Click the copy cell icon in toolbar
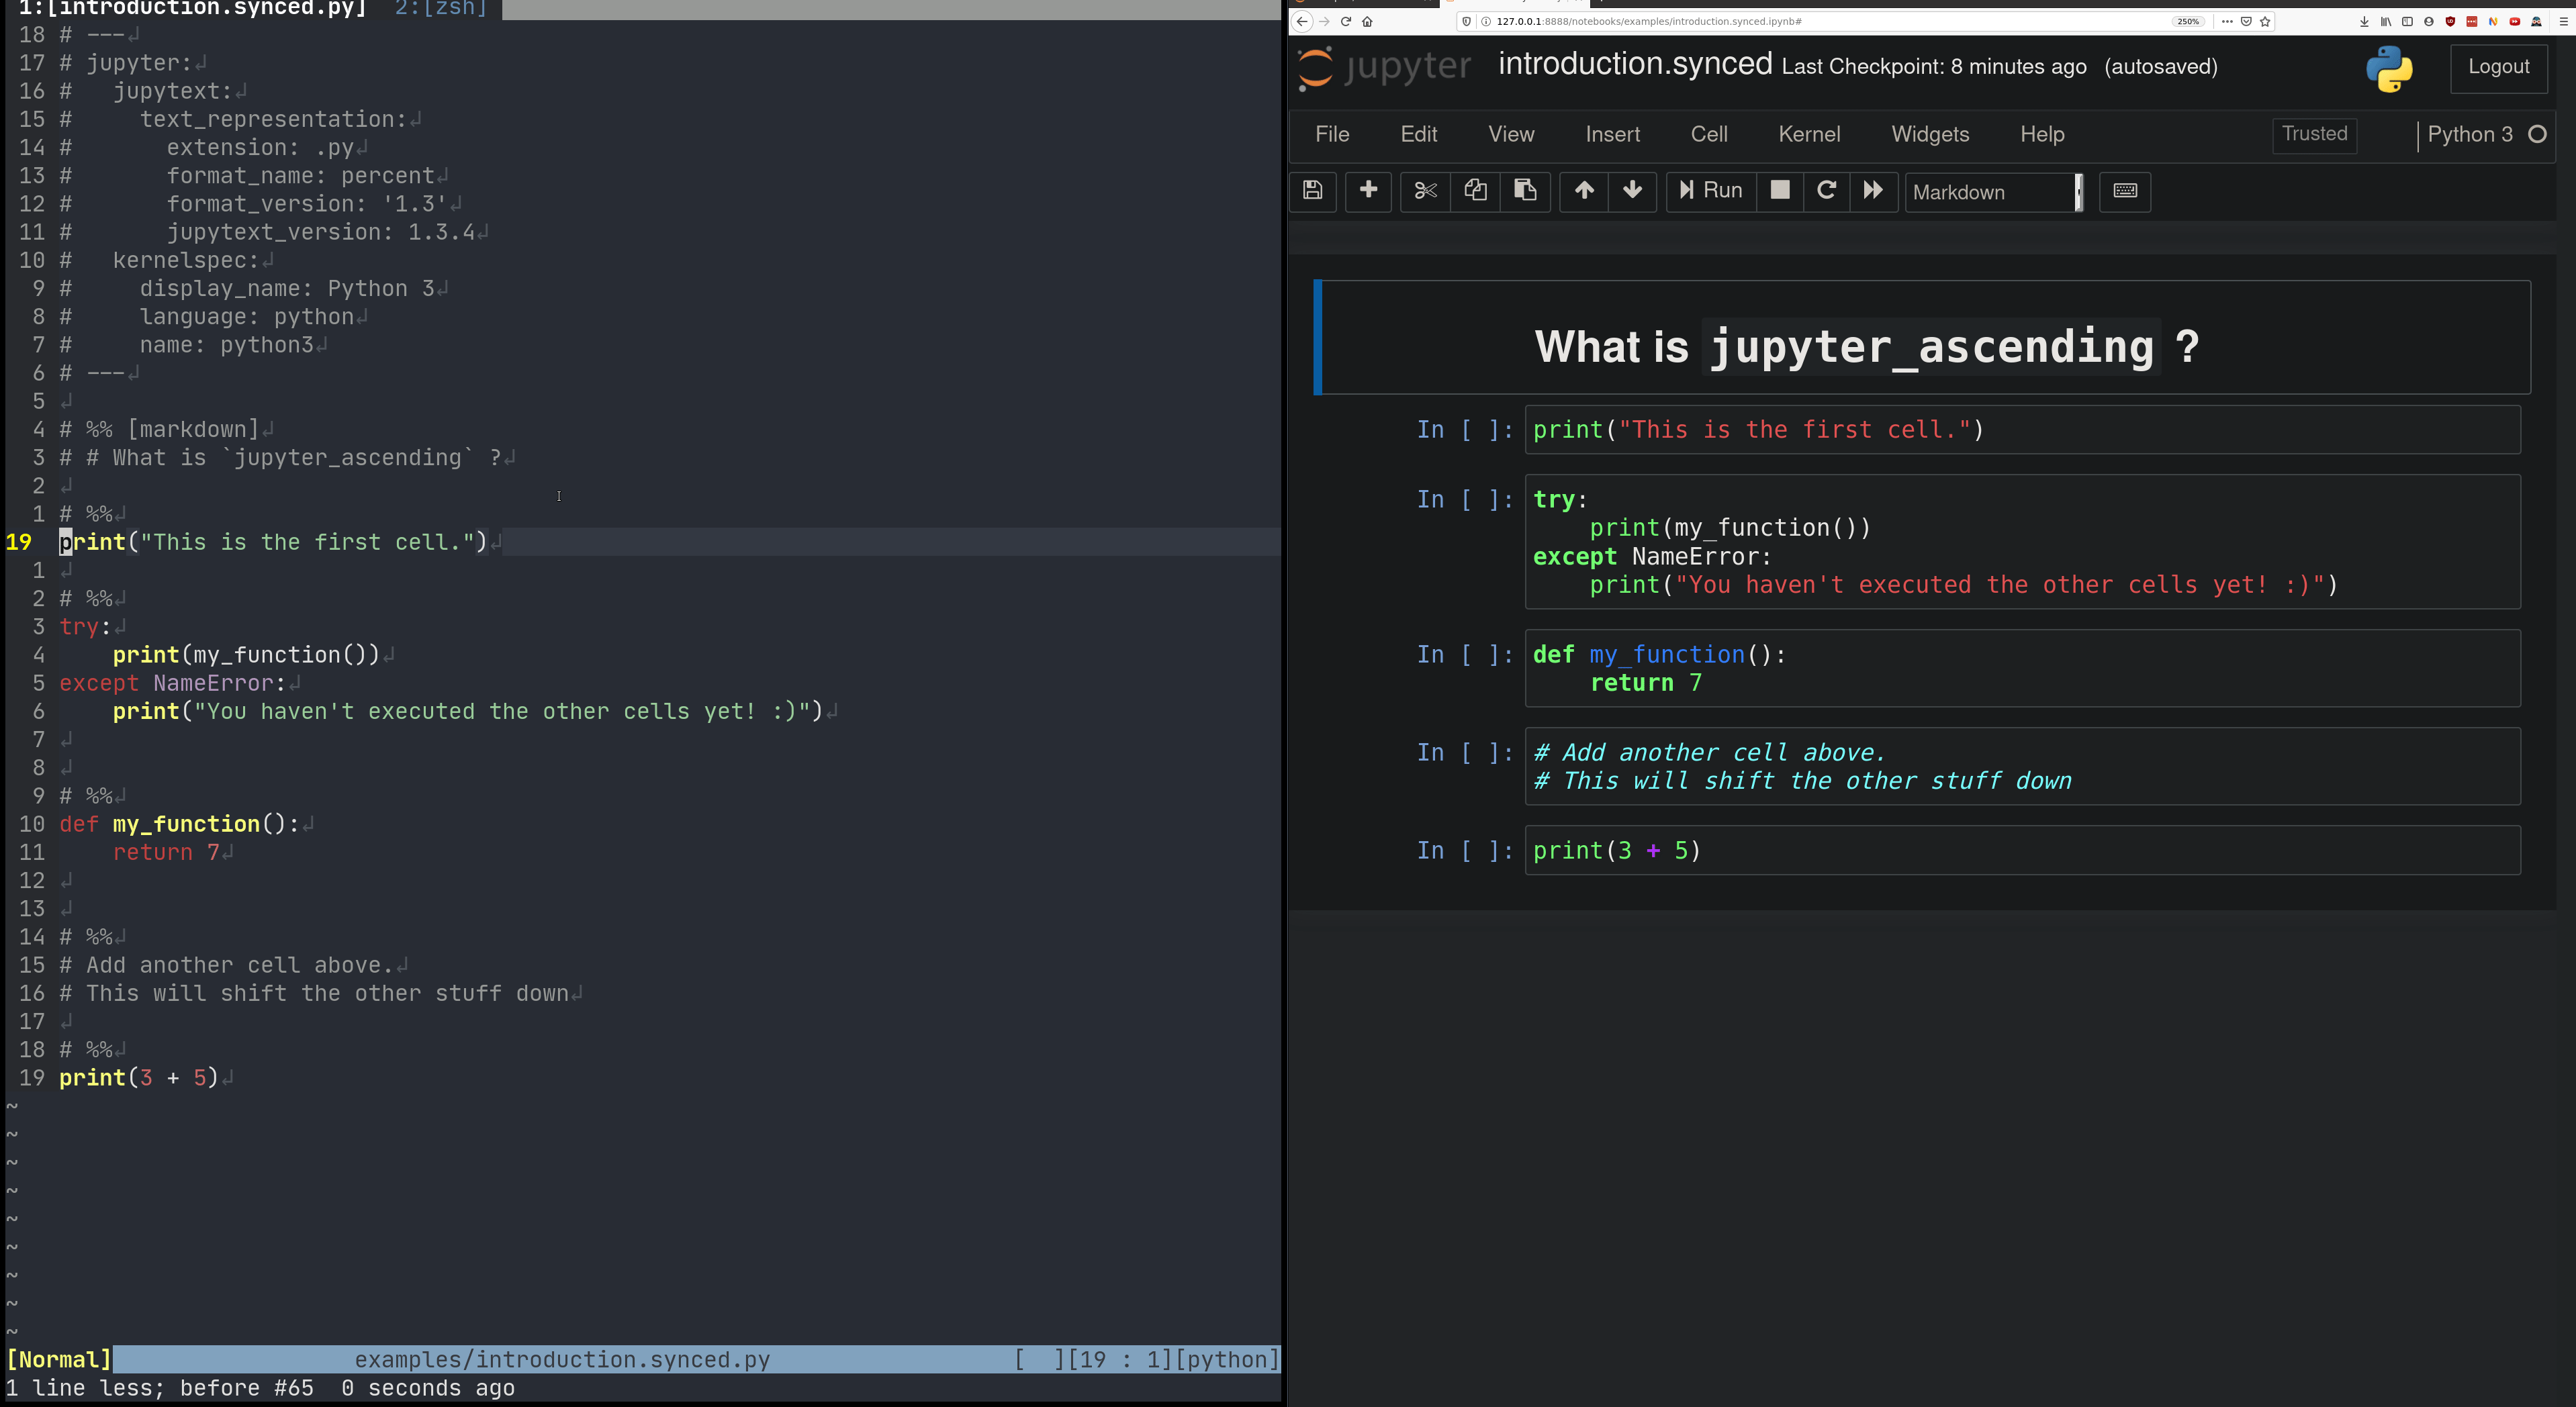 pos(1475,191)
